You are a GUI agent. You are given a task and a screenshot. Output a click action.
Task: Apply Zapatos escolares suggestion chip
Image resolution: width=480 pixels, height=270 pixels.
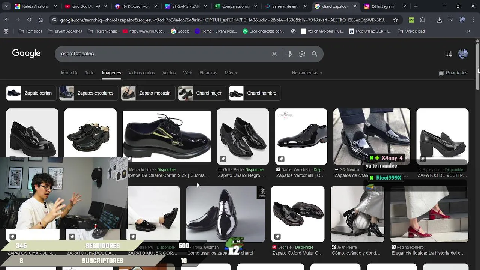click(x=88, y=93)
